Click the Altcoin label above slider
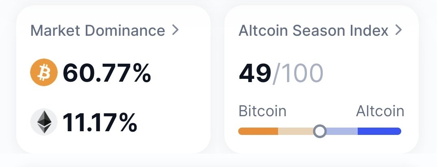437x167 pixels. pos(380,111)
